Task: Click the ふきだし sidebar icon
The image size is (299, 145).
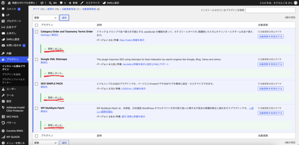Action: pyautogui.click(x=3, y=33)
